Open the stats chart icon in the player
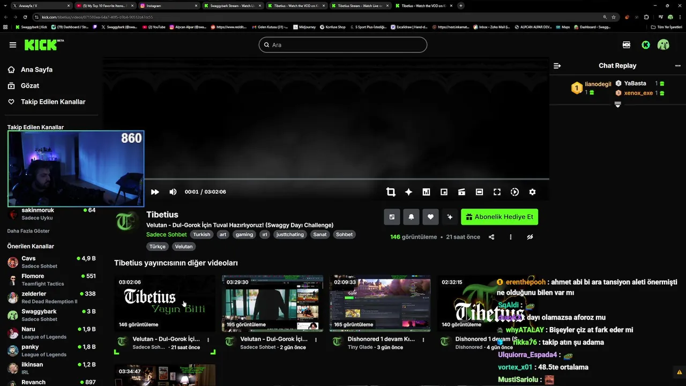Viewport: 686px width, 386px height. [426, 192]
